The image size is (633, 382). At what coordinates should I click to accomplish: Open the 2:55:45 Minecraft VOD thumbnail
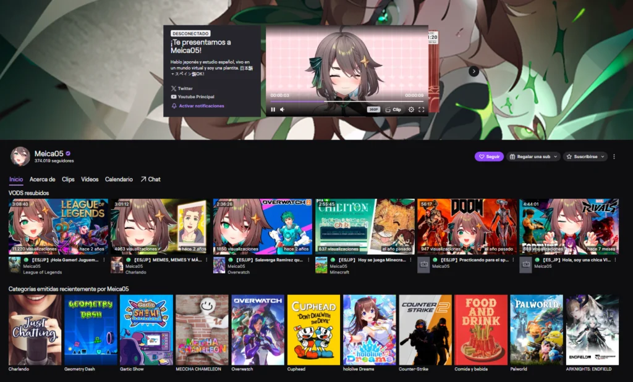coord(365,226)
